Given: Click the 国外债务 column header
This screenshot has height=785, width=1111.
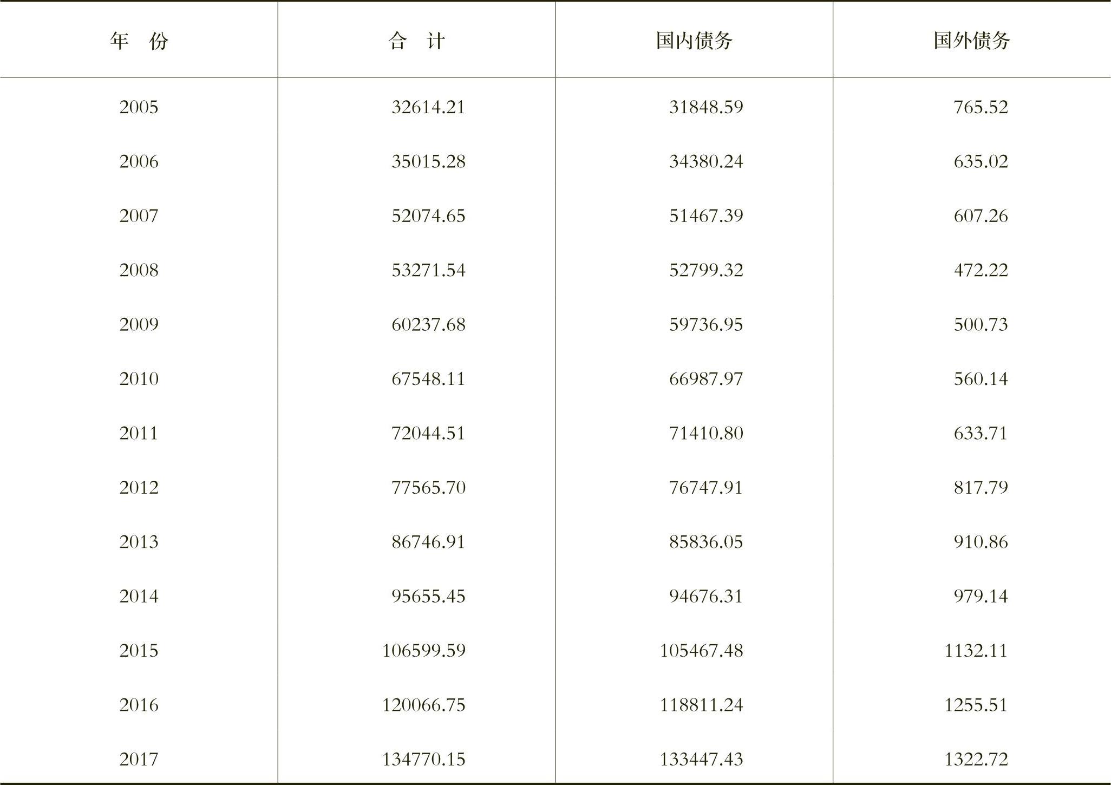Looking at the screenshot, I should coord(972,41).
